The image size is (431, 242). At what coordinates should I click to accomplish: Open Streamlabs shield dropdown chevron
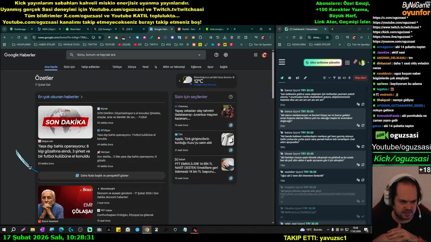point(329,78)
